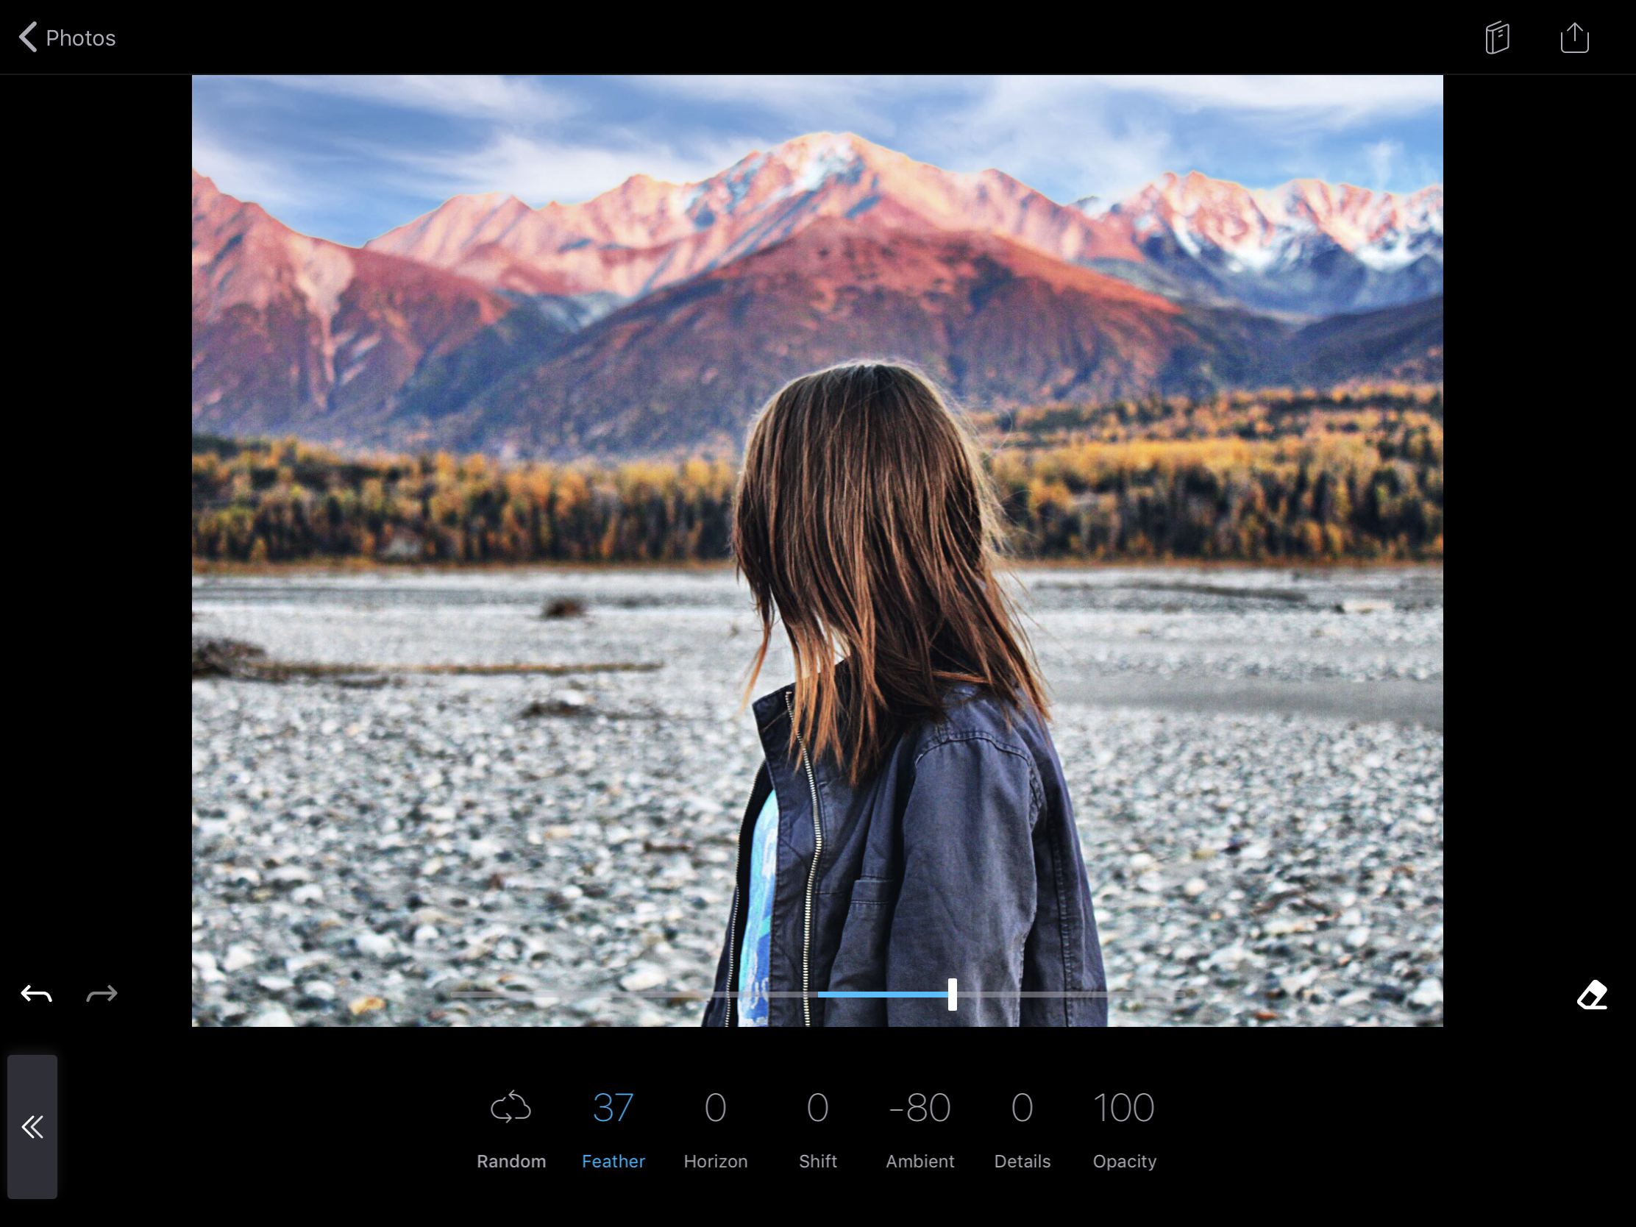
Task: Tap the Opacity value 100
Action: (x=1123, y=1107)
